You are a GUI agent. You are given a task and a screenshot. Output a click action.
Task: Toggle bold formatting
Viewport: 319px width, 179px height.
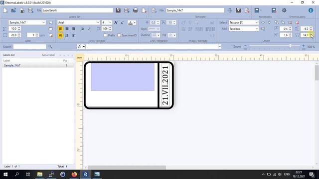[x=82, y=29]
